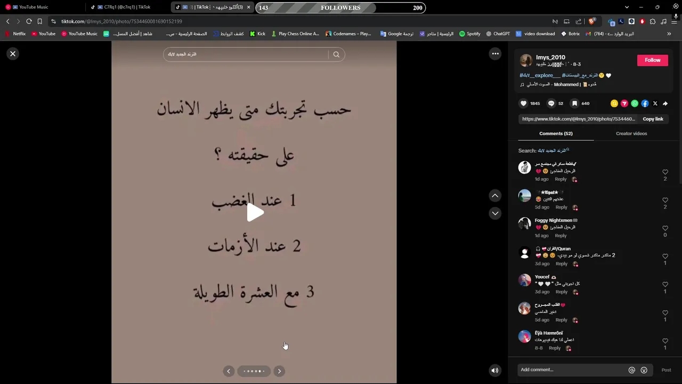Image resolution: width=682 pixels, height=384 pixels.
Task: Open the browser tab search dropdown arrow
Action: 627,7
